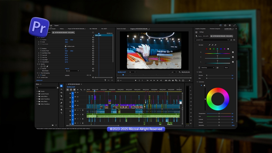
Task: Toggle the H range checkbox in Lumetri
Action: (233, 52)
